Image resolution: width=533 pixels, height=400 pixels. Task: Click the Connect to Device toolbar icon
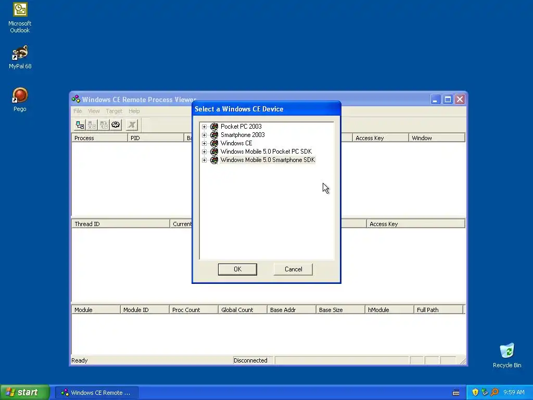click(x=80, y=125)
